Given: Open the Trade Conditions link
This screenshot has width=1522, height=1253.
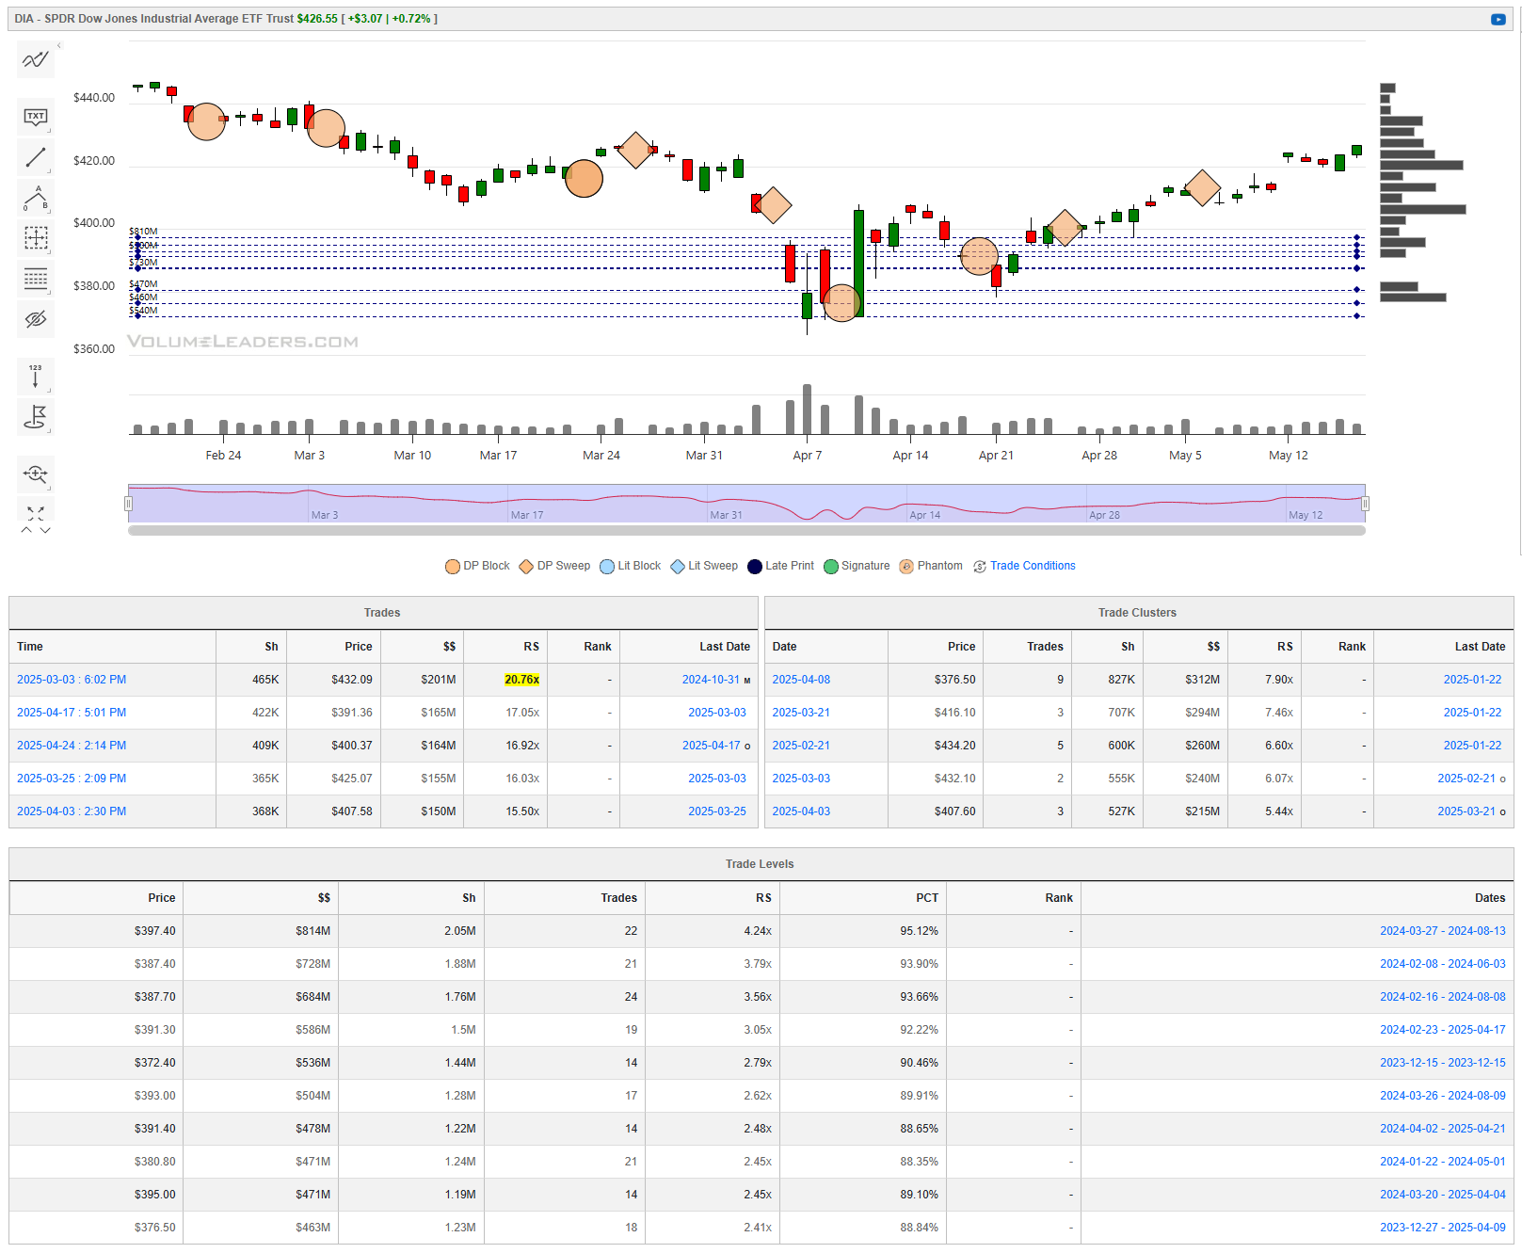Looking at the screenshot, I should (1033, 567).
